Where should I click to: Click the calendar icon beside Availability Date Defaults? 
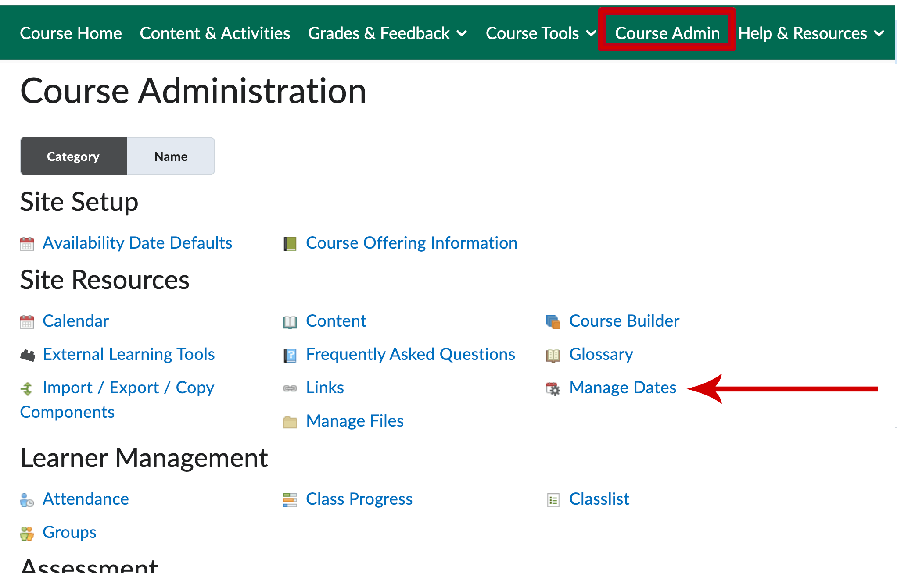(27, 243)
